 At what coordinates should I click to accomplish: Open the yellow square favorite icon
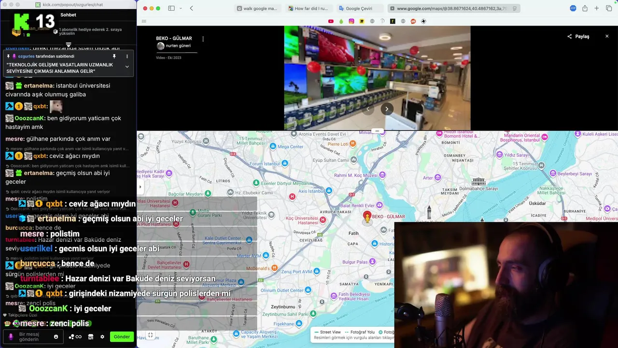click(362, 21)
